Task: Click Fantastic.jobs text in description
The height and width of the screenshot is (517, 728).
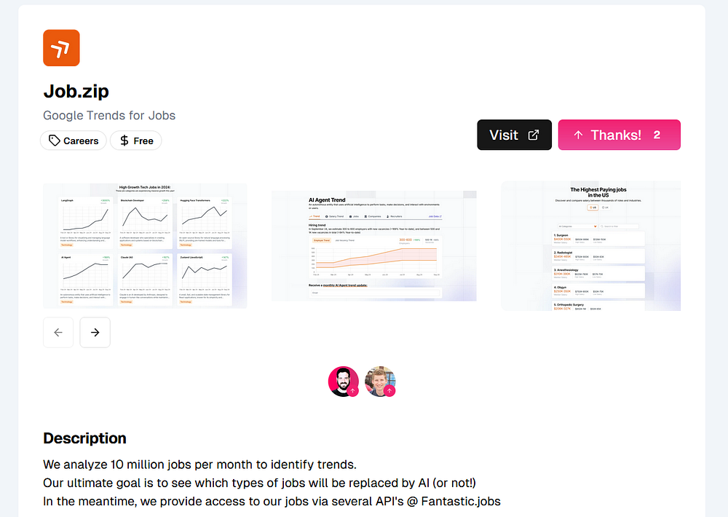Action: 461,502
